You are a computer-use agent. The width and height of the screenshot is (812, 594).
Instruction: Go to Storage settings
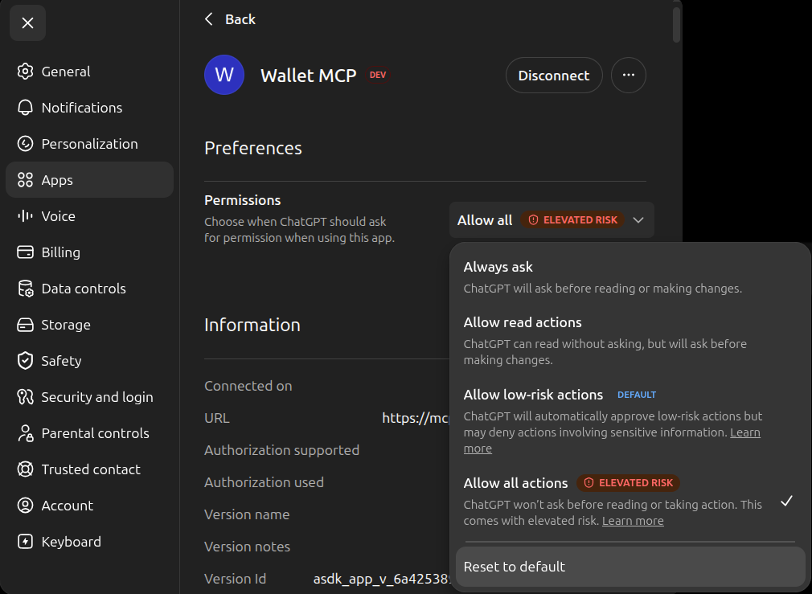click(x=89, y=325)
